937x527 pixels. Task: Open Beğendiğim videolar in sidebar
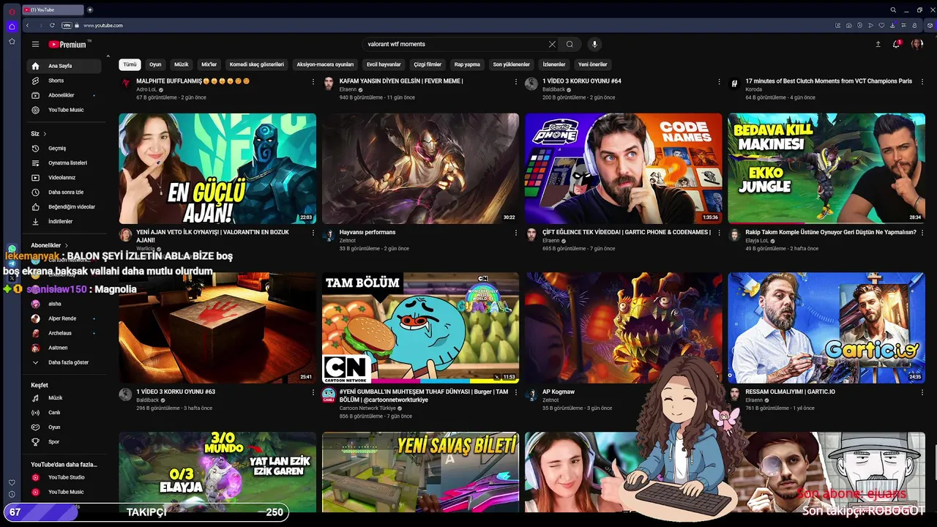point(66,206)
